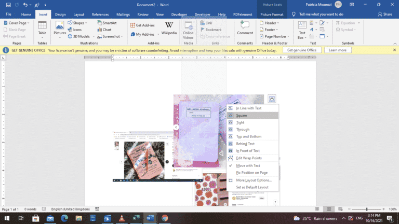Open the Layout ribbon tab

coord(78,15)
